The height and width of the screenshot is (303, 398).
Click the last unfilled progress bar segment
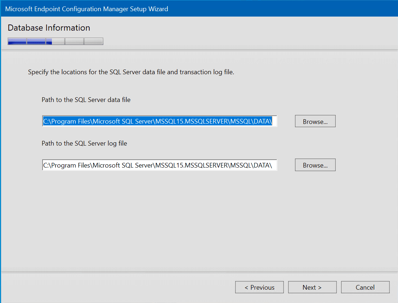(x=93, y=41)
